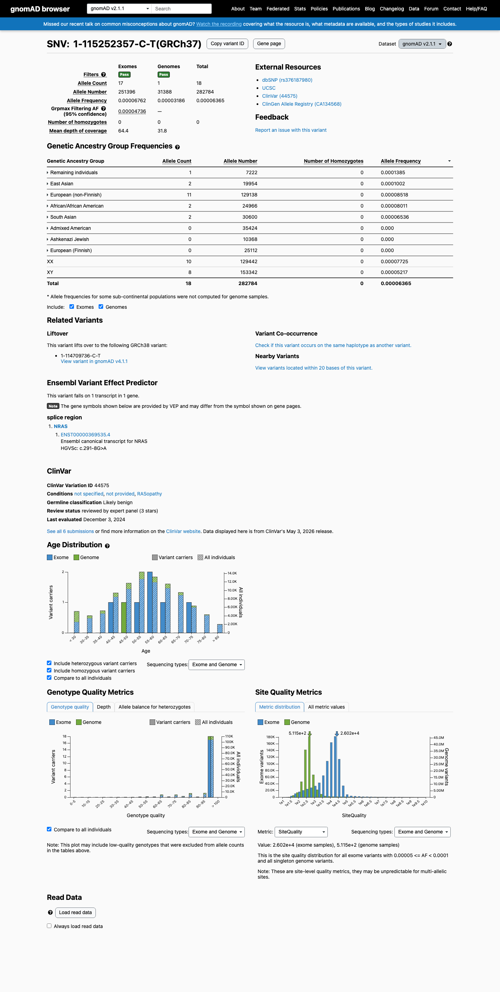500x992 pixels.
Task: Click the Watch the recording link
Action: coord(219,24)
